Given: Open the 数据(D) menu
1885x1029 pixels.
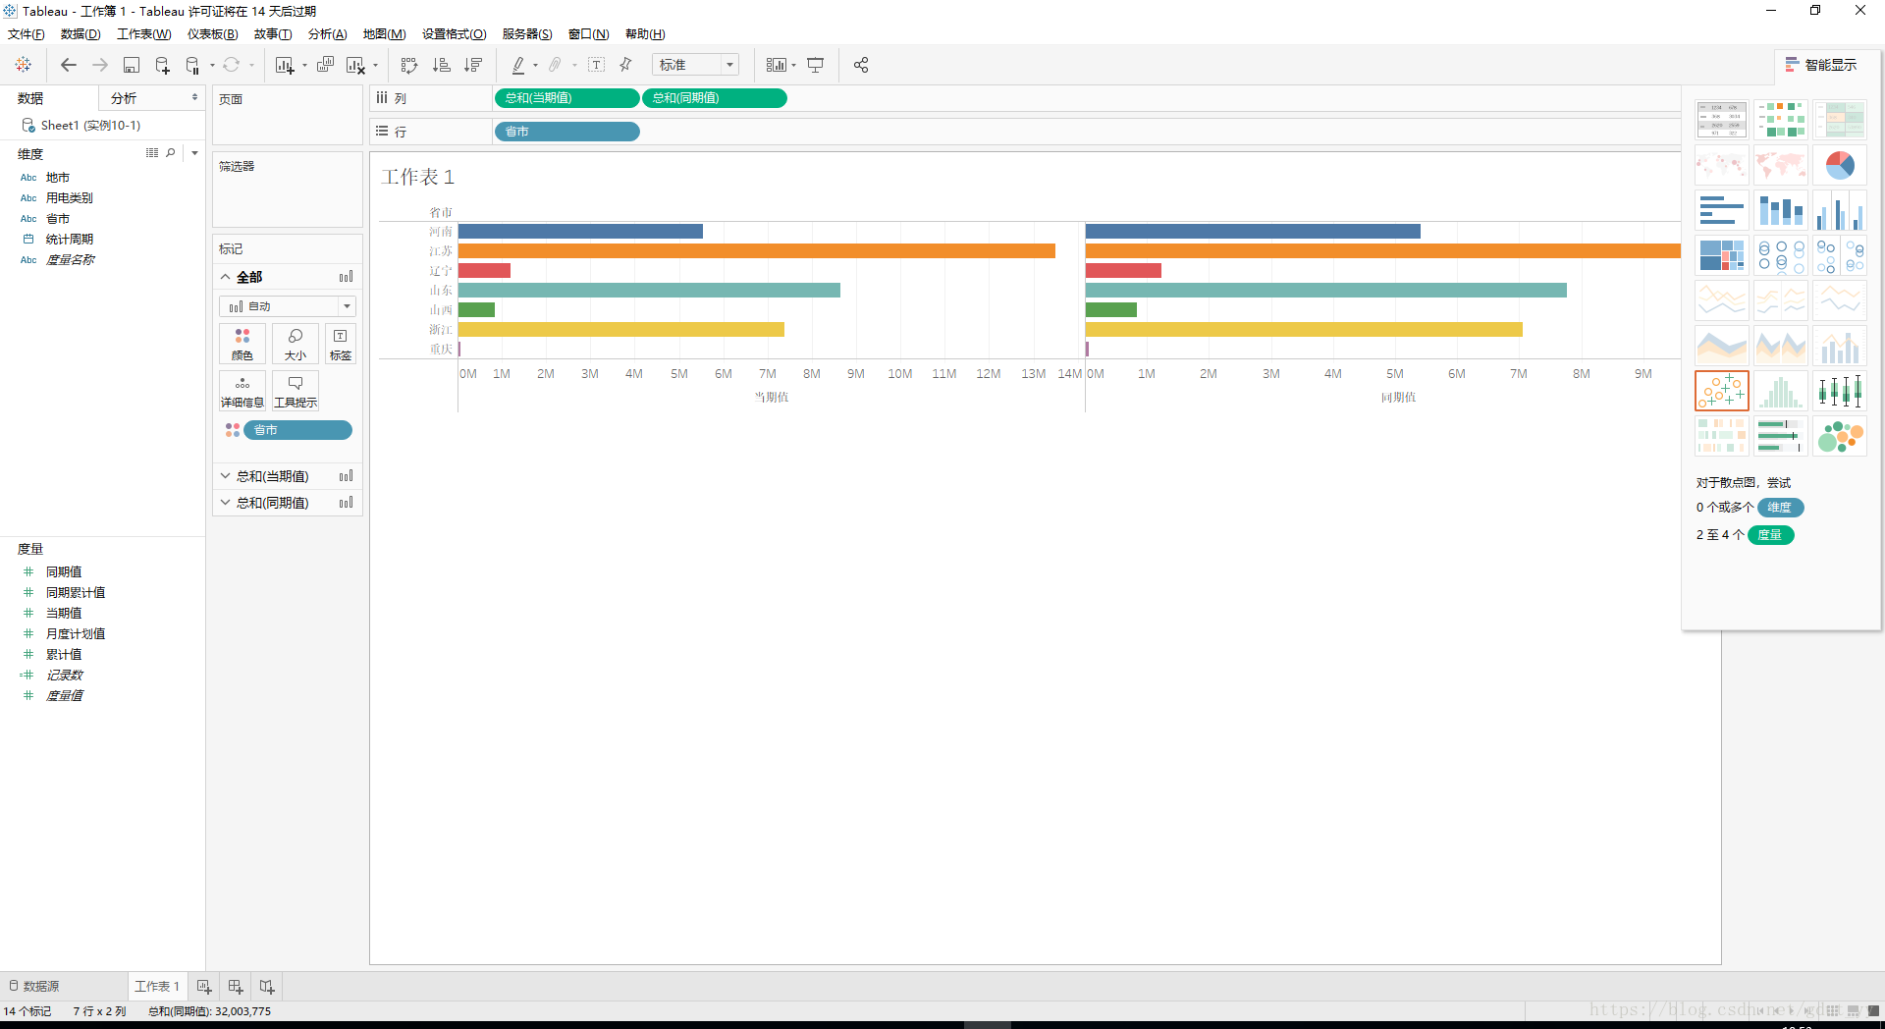Looking at the screenshot, I should coord(81,34).
